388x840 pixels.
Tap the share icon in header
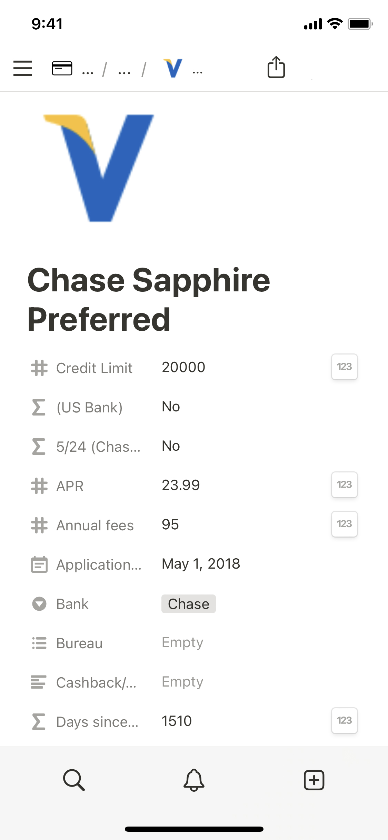click(x=276, y=67)
